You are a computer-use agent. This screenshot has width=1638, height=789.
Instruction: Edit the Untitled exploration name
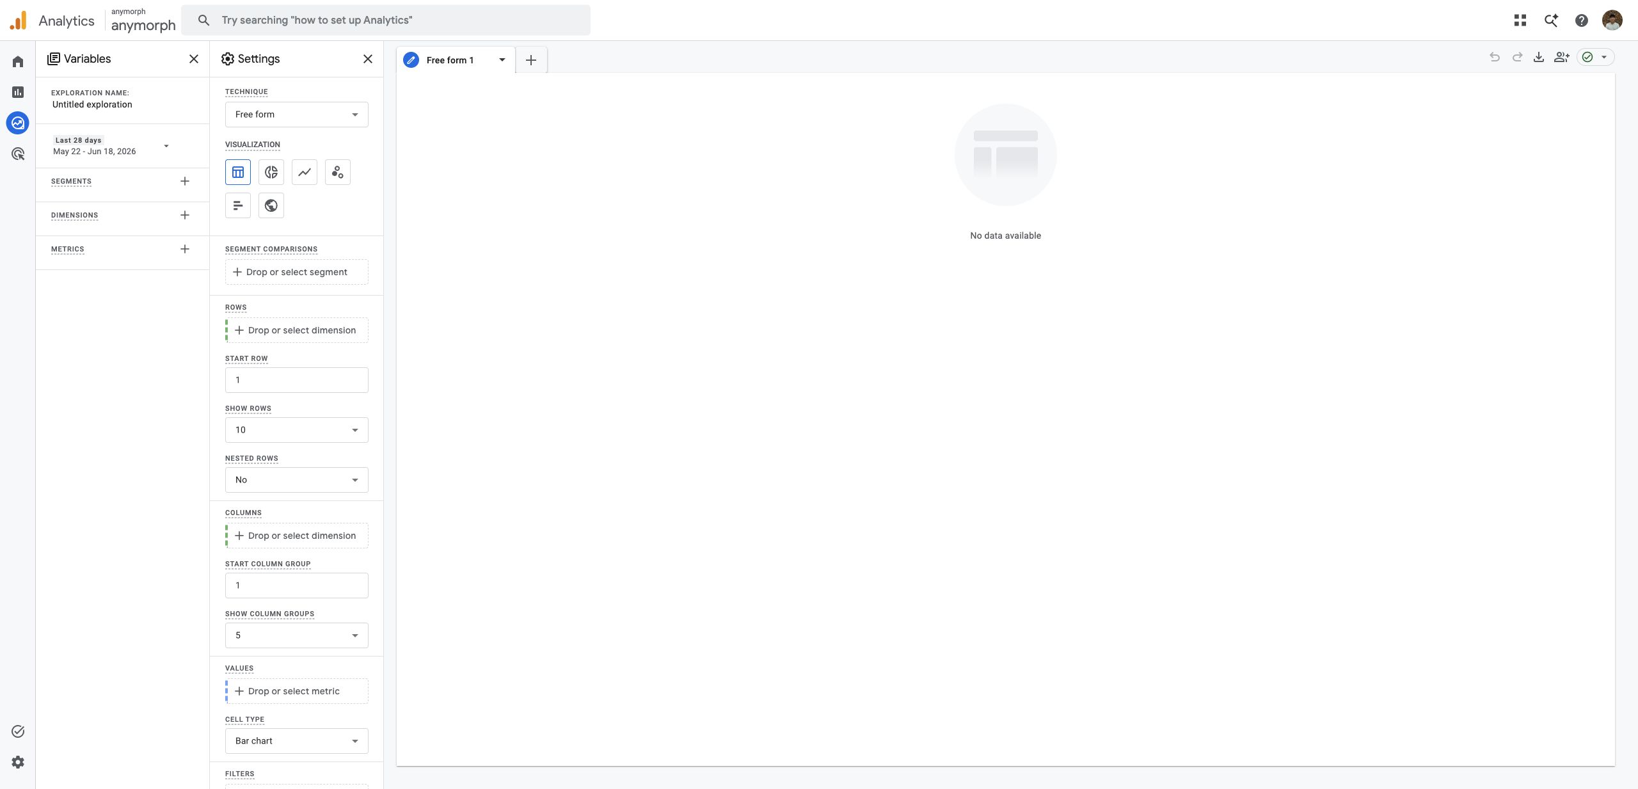[92, 104]
